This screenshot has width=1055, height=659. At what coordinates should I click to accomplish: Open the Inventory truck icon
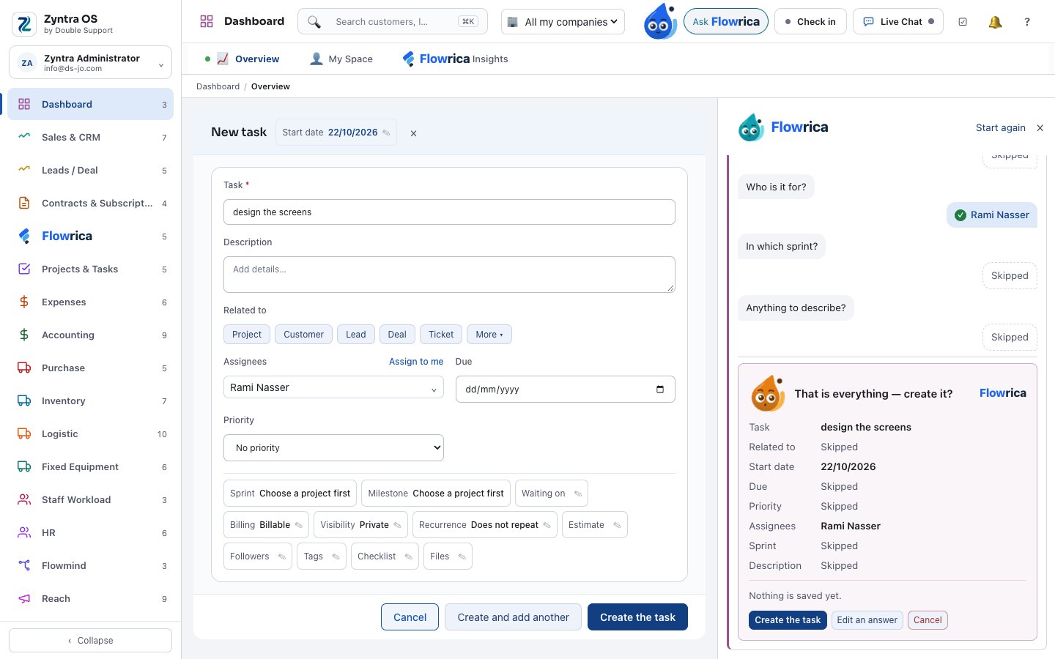[x=24, y=401]
